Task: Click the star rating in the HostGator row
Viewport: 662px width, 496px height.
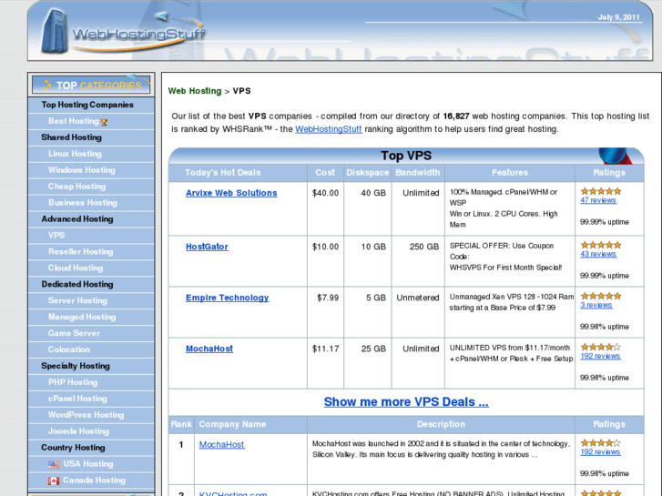Action: click(x=601, y=245)
